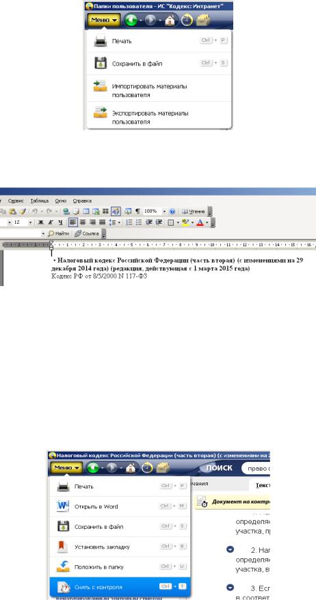This screenshot has width=316, height=600.
Task: Choose Положить в папку from the menu
Action: 119,566
